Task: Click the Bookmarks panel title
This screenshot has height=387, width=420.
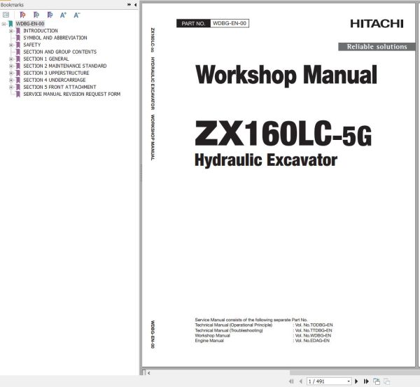Action: tap(12, 5)
